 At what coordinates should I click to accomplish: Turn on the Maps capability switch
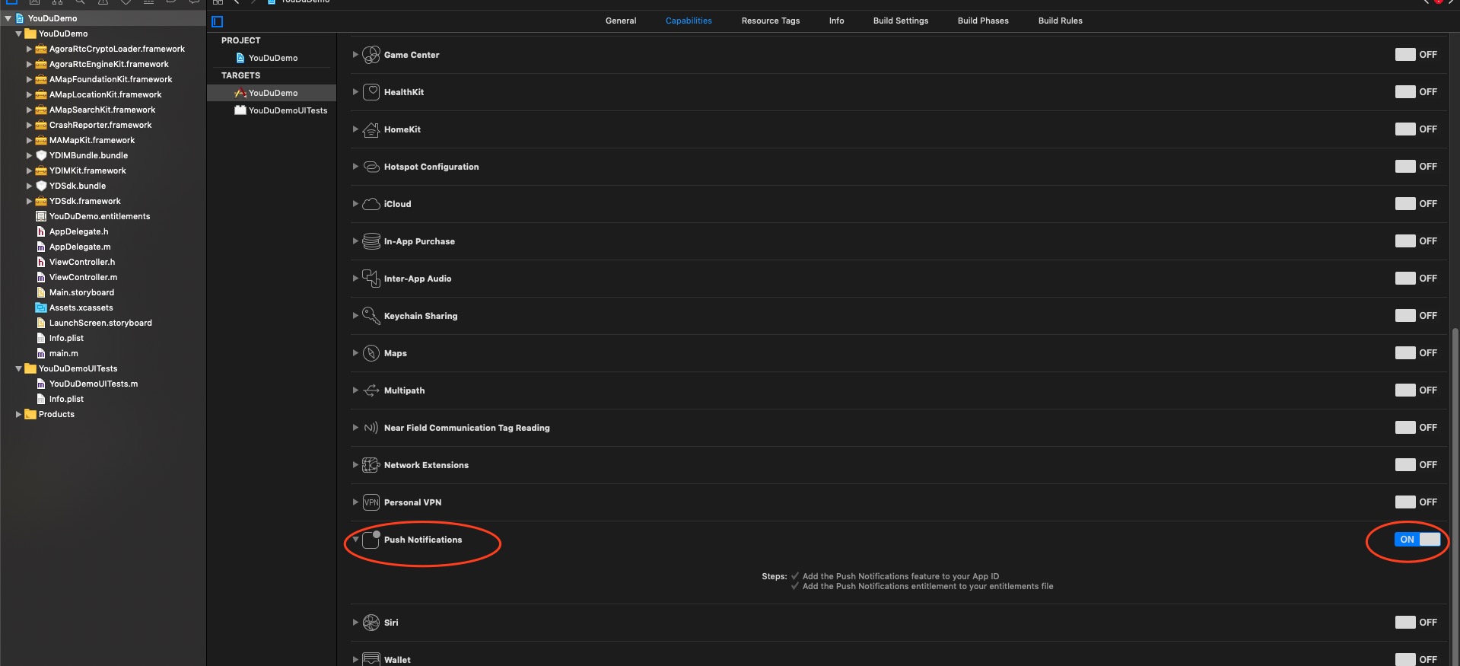click(1415, 353)
